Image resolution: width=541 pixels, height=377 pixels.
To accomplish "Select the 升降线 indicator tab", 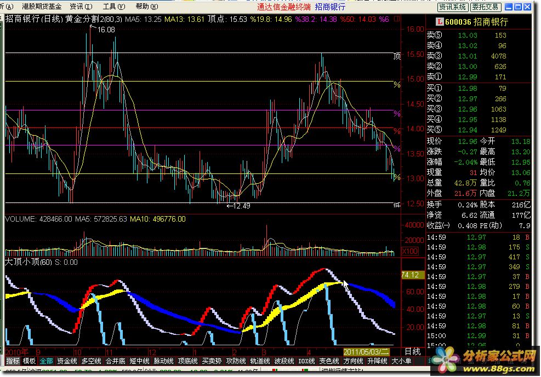I will click(x=378, y=361).
